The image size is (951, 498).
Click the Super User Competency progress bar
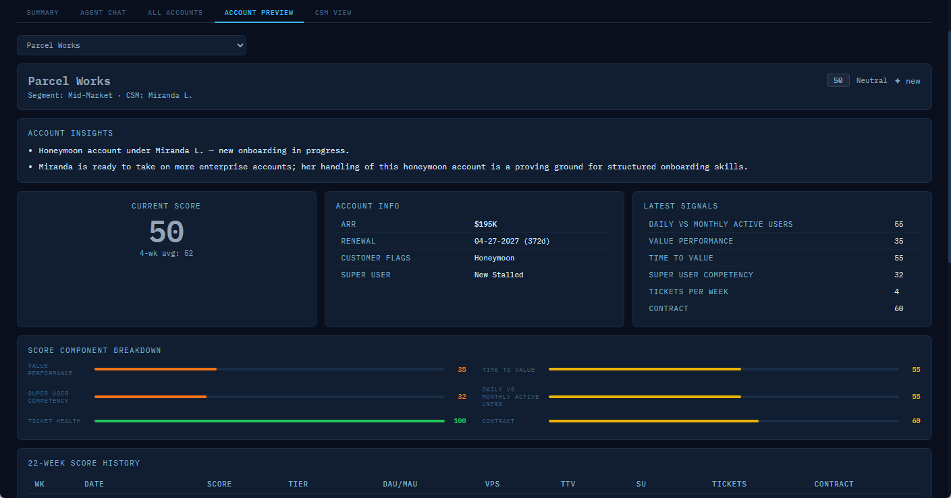coord(269,397)
